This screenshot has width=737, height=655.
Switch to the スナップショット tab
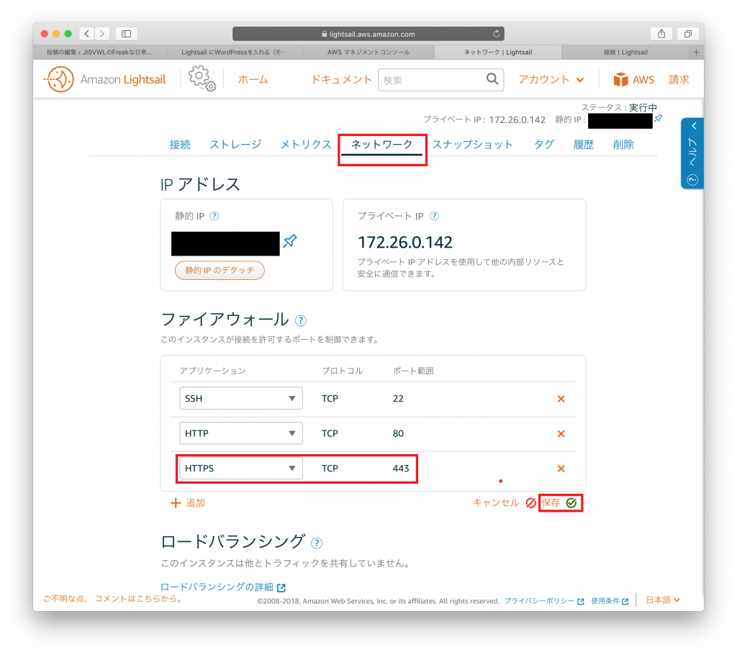pyautogui.click(x=472, y=145)
